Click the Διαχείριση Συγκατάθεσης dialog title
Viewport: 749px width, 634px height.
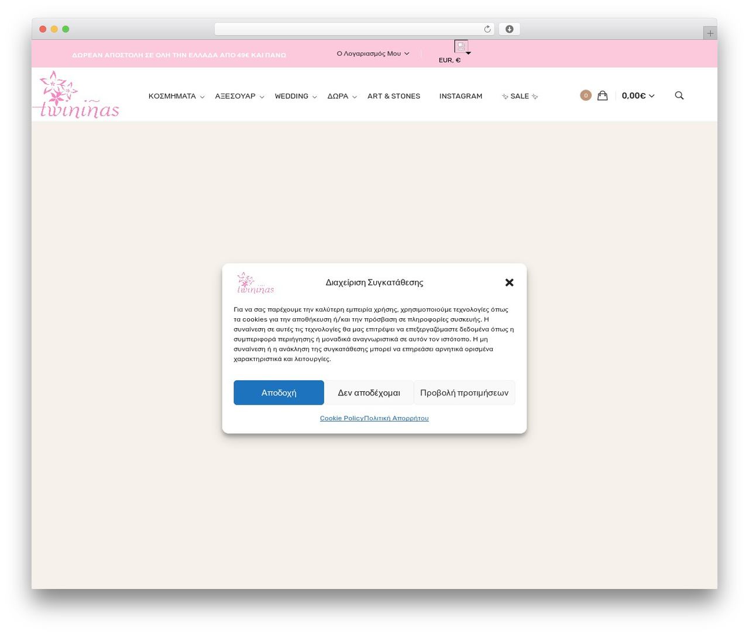coord(374,282)
